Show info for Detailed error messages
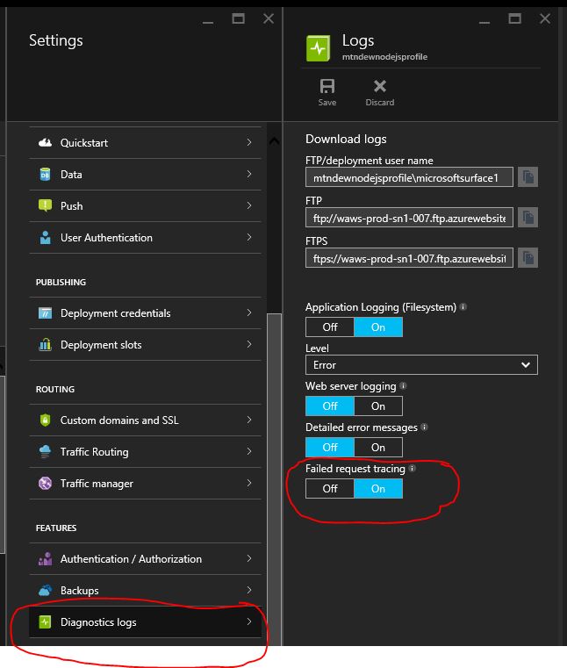Screen dimensions: 567x668 [424, 427]
